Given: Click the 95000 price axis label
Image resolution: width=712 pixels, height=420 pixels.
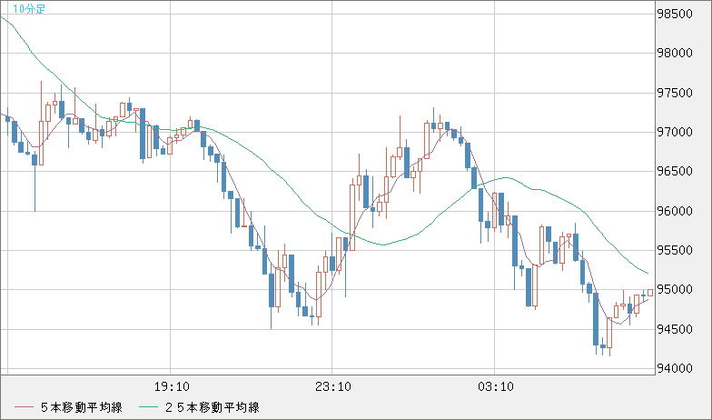Looking at the screenshot, I should [676, 289].
